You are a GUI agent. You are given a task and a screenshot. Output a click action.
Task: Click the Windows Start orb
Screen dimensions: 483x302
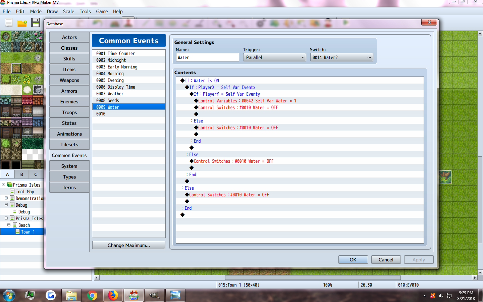pos(9,296)
